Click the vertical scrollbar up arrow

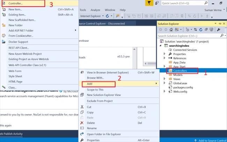pos(134,49)
